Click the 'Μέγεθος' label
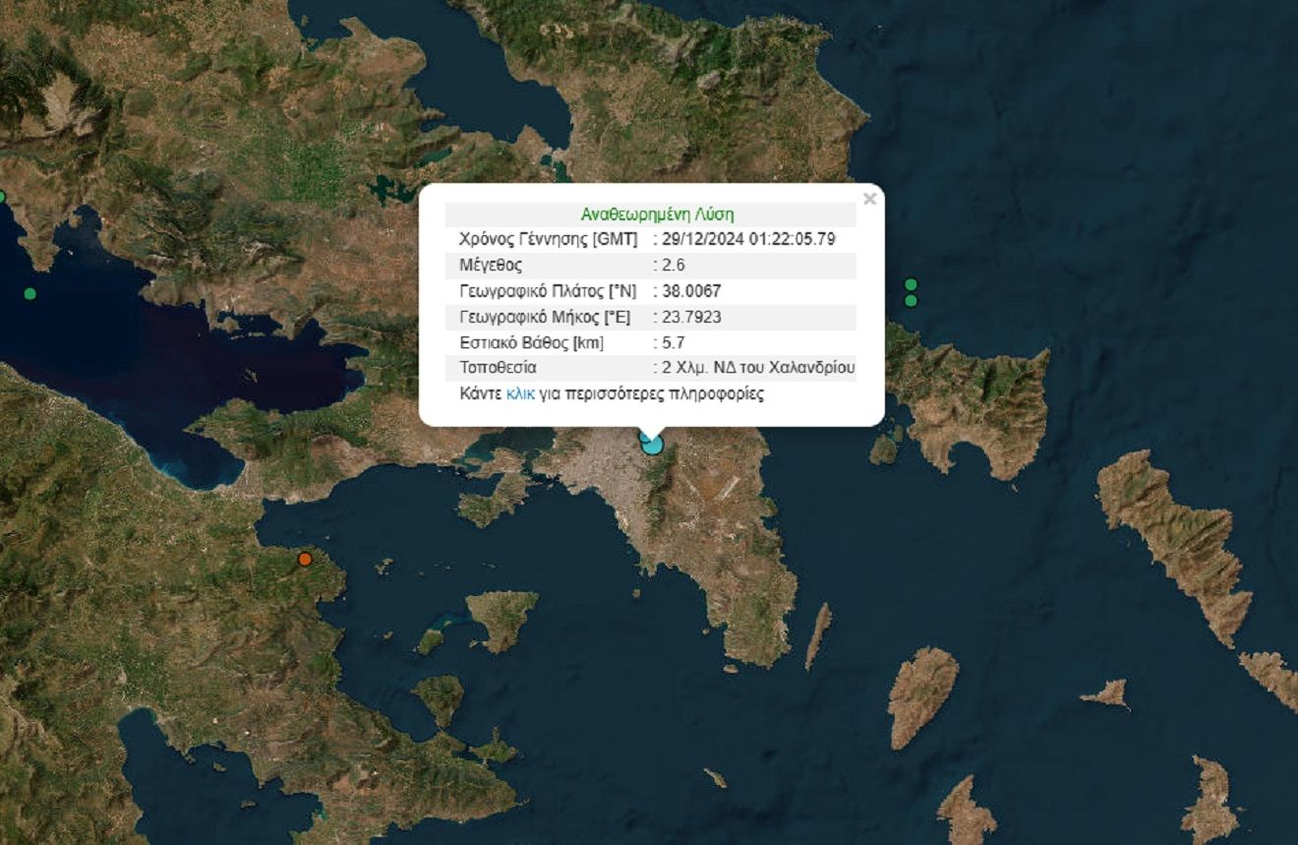 coord(491,266)
